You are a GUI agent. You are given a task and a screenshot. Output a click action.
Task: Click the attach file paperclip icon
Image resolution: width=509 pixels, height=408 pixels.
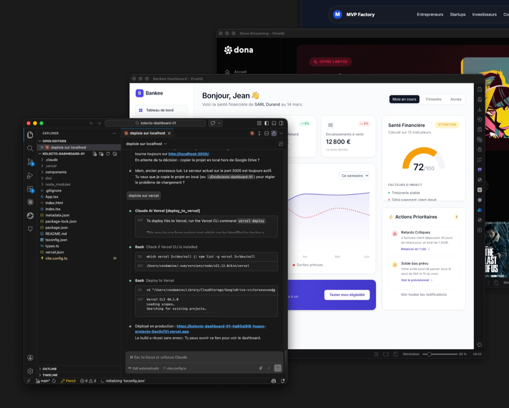point(260,368)
